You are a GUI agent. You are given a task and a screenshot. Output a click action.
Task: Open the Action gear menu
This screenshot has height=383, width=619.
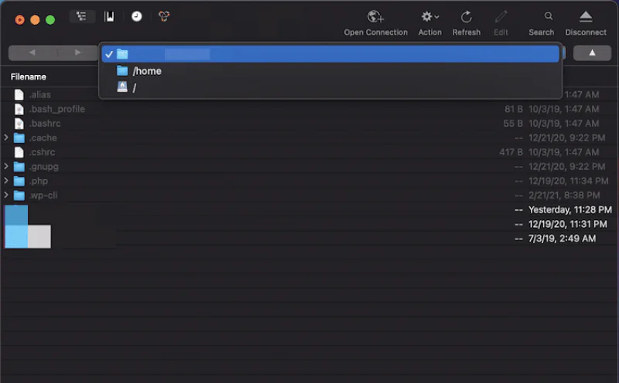tap(430, 17)
